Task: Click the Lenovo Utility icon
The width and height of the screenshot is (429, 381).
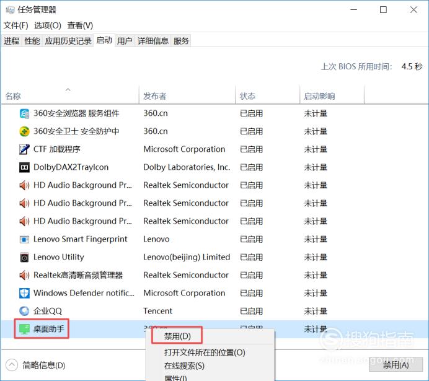Action: (24, 258)
